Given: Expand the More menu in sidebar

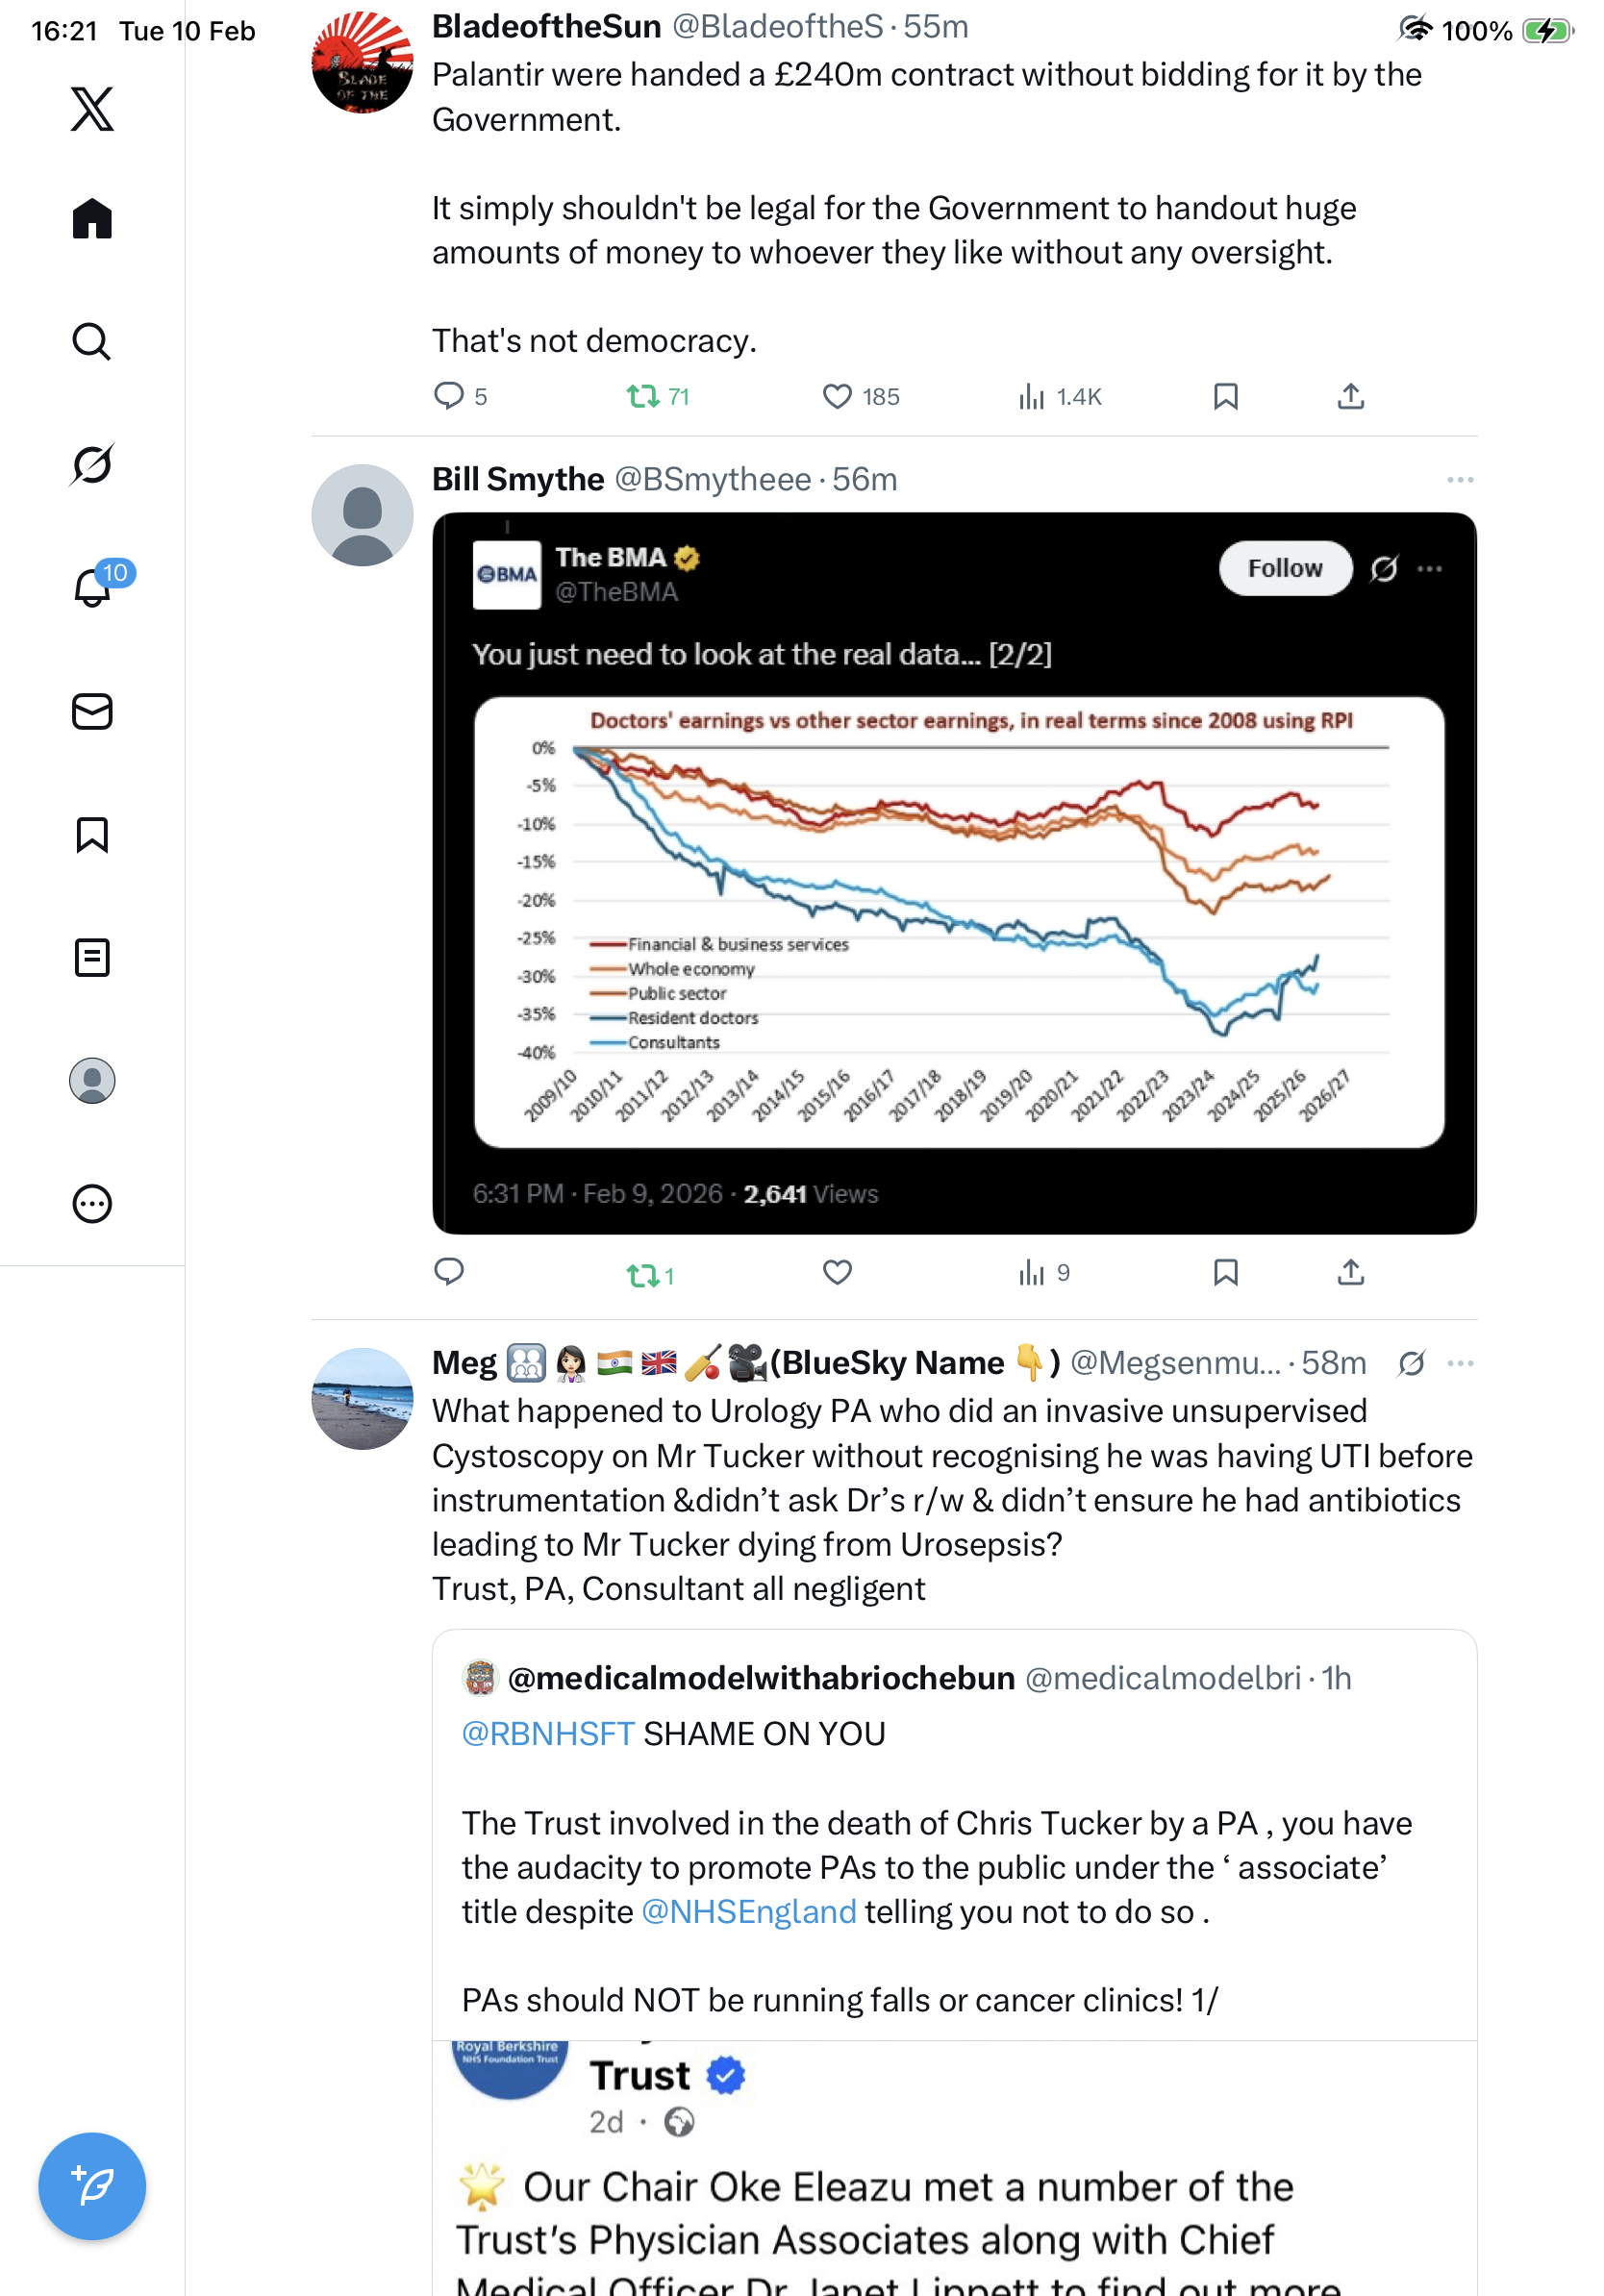Looking at the screenshot, I should tap(92, 1204).
